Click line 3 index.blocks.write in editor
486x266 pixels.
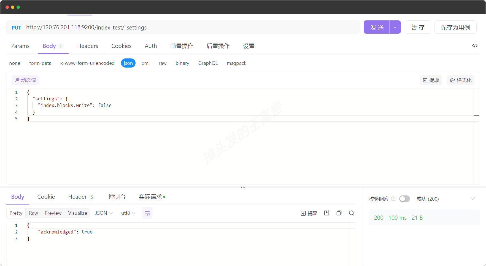(x=74, y=105)
